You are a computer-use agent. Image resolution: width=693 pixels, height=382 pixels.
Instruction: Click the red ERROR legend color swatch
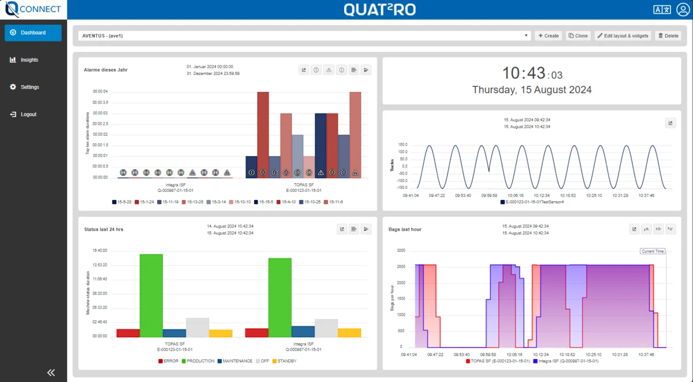tap(161, 361)
